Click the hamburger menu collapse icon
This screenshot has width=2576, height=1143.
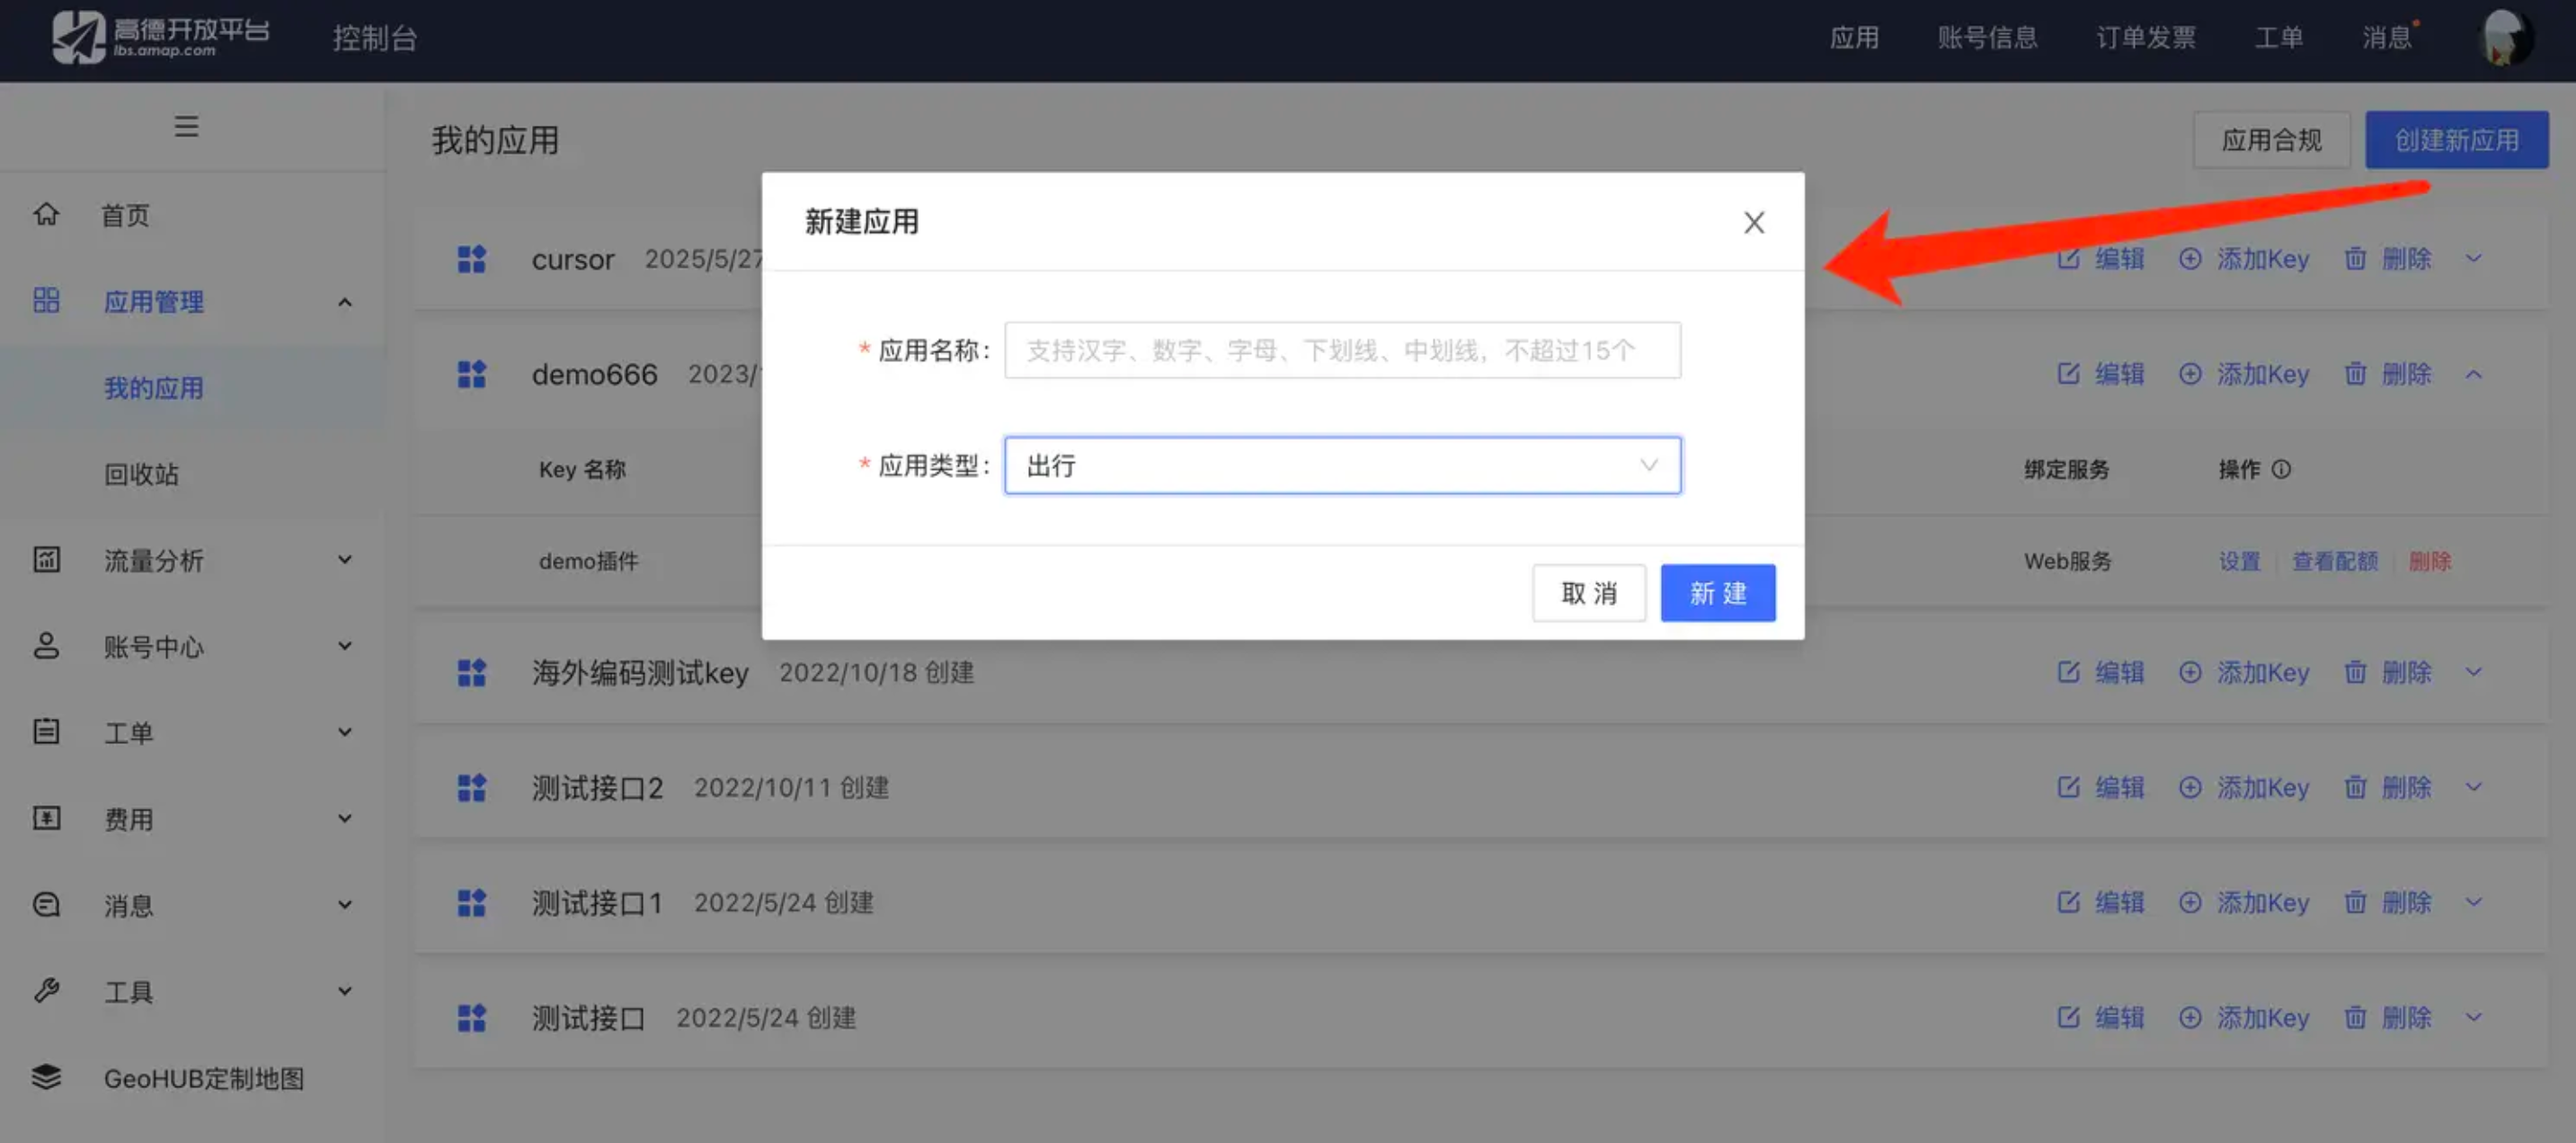[186, 126]
